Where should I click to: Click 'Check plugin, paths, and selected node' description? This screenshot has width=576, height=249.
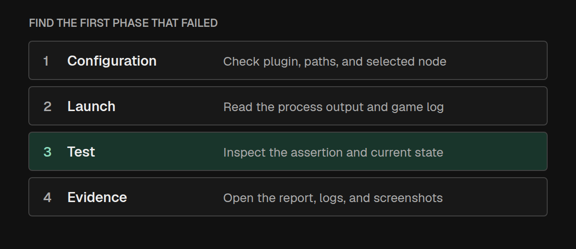coord(335,62)
